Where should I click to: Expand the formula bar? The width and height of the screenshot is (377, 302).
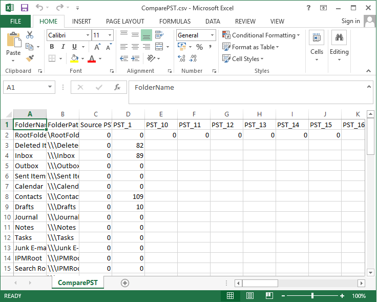(x=369, y=87)
